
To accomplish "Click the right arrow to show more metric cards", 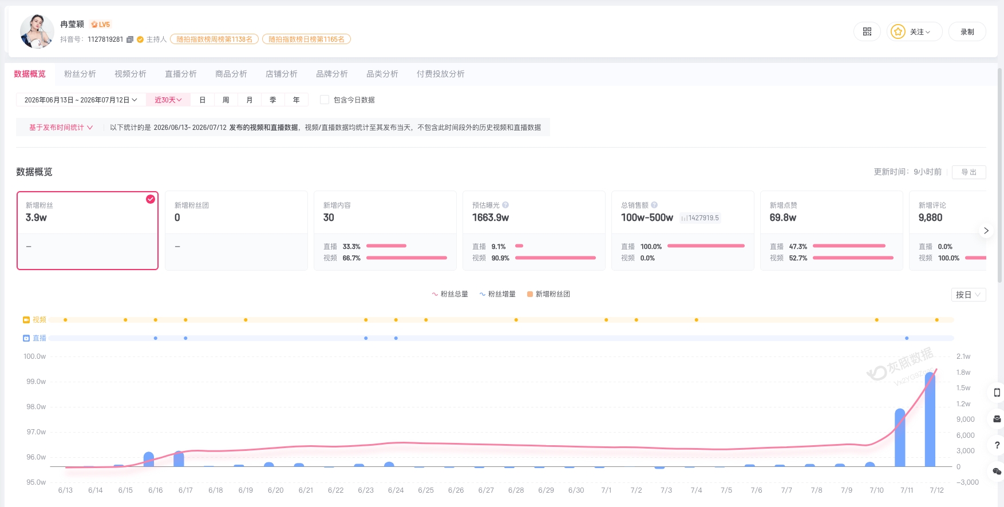I will point(986,231).
